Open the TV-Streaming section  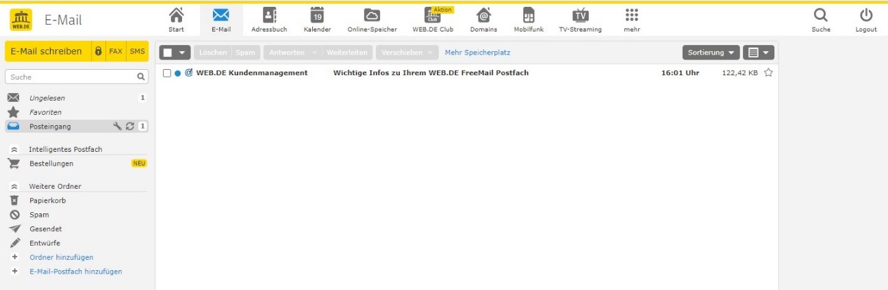580,20
